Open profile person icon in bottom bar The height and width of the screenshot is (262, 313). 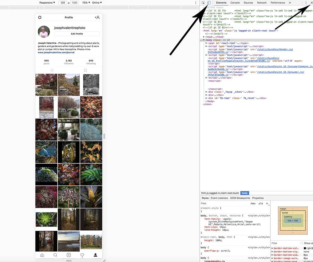(x=95, y=255)
